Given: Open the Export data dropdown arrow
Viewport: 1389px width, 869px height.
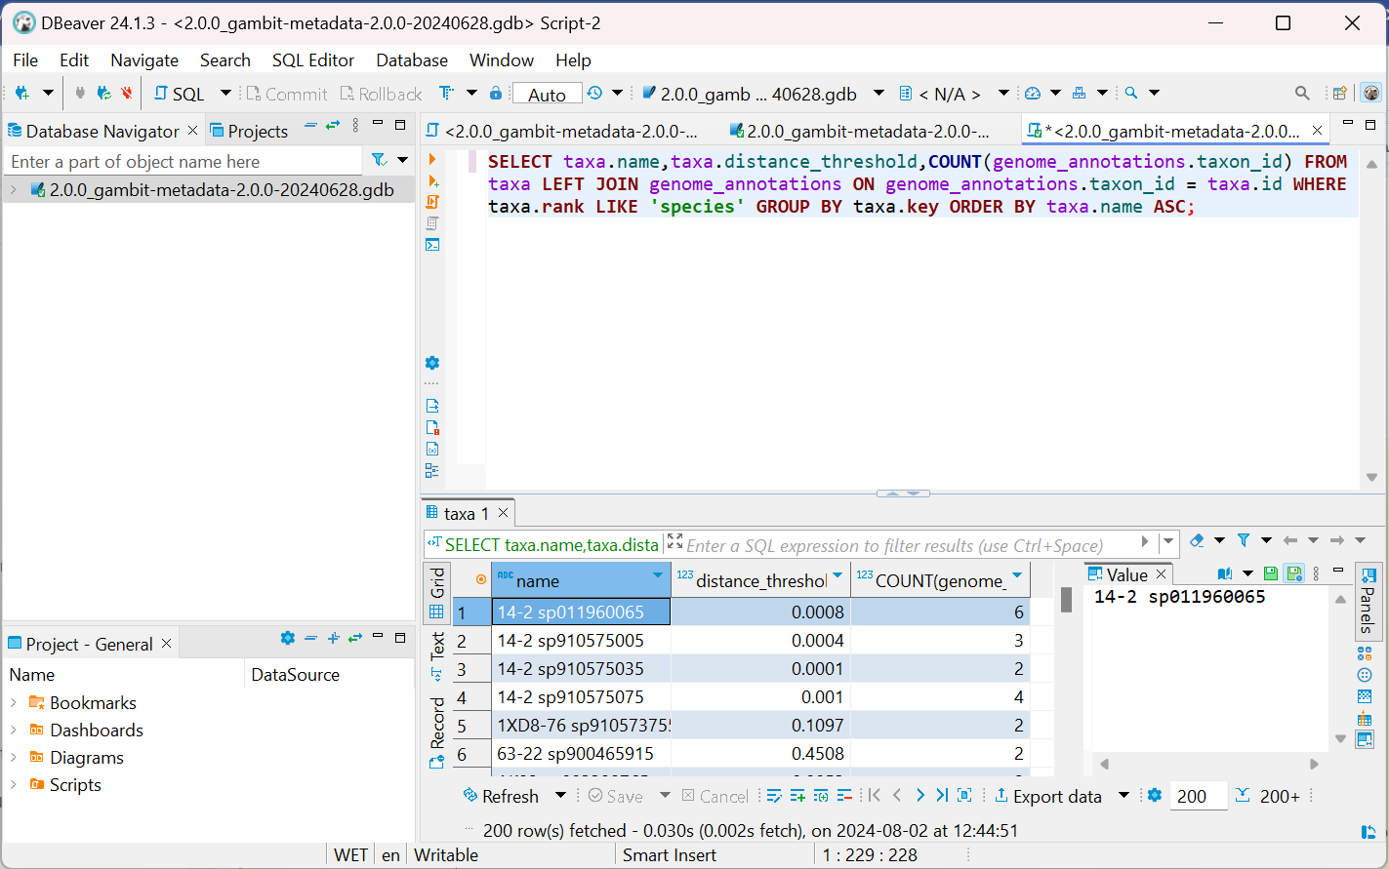Looking at the screenshot, I should [1123, 796].
